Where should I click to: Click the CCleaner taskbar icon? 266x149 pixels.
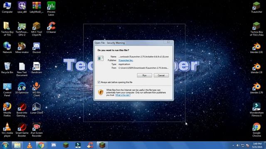[x=90, y=145]
